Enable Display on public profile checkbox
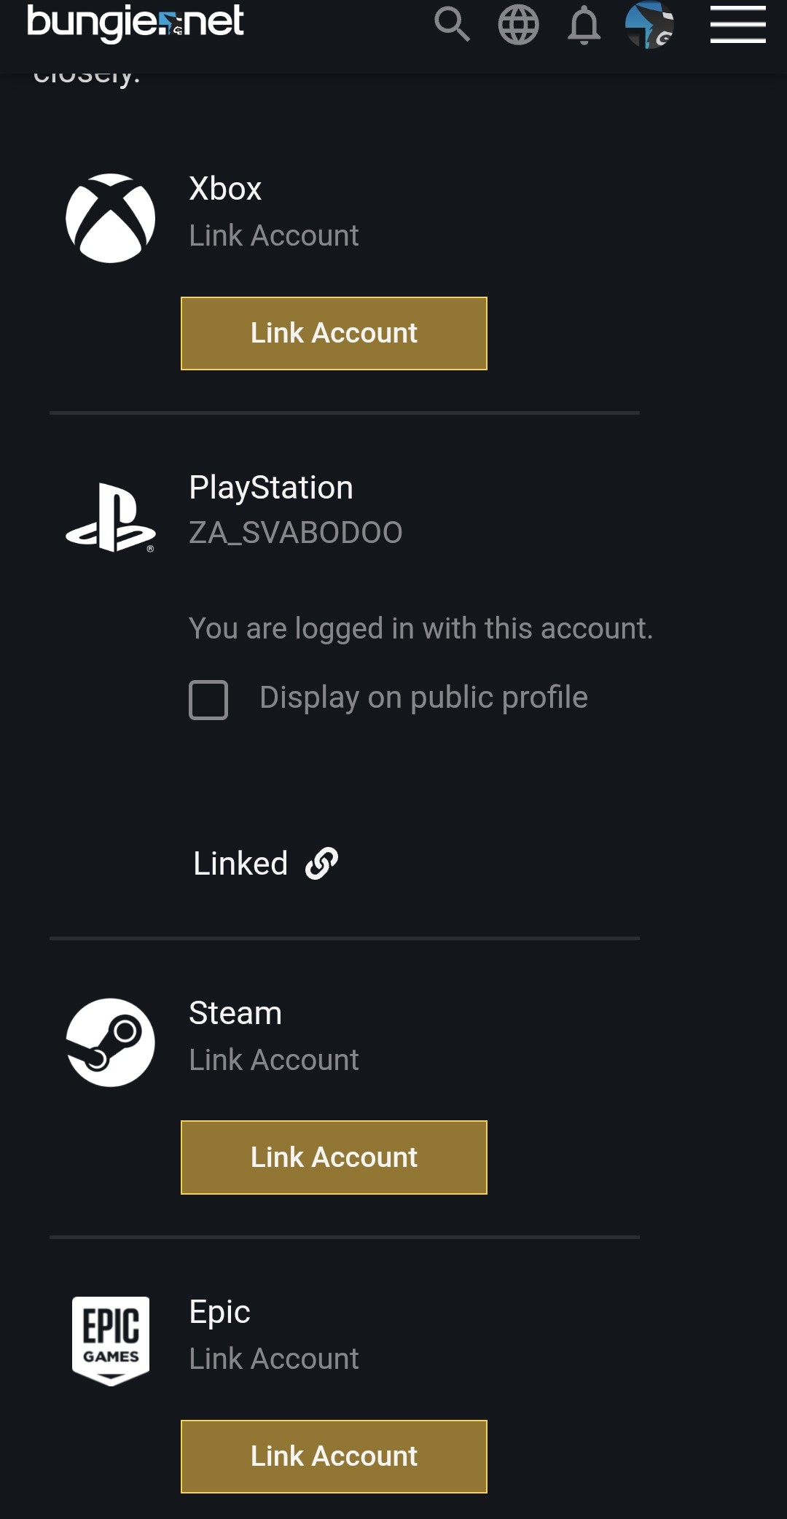This screenshot has width=787, height=1519. (x=208, y=700)
